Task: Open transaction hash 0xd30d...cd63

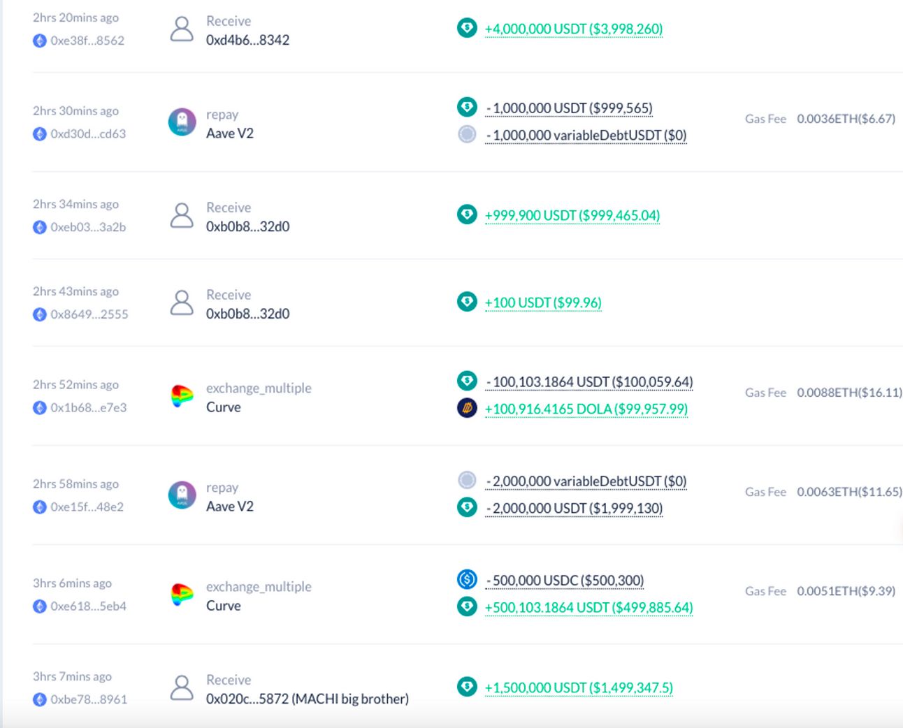Action: tap(88, 133)
